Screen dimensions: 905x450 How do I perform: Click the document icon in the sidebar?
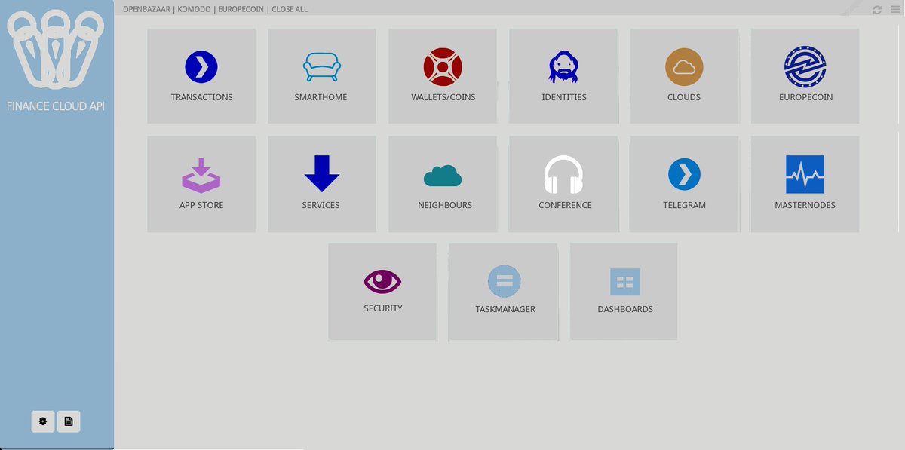click(69, 421)
